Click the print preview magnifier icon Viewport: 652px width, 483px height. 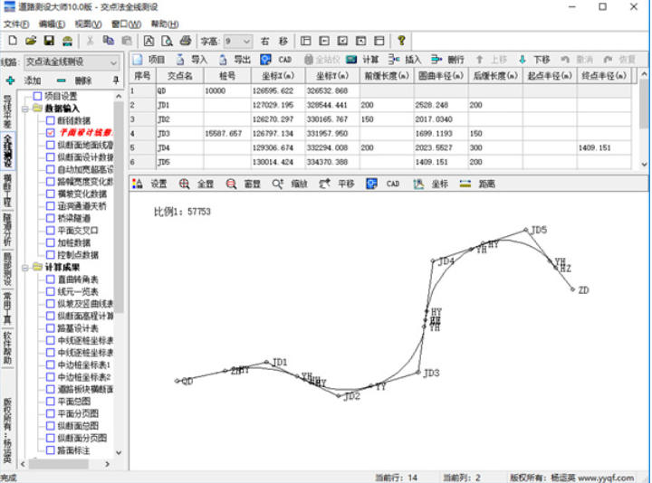[167, 41]
